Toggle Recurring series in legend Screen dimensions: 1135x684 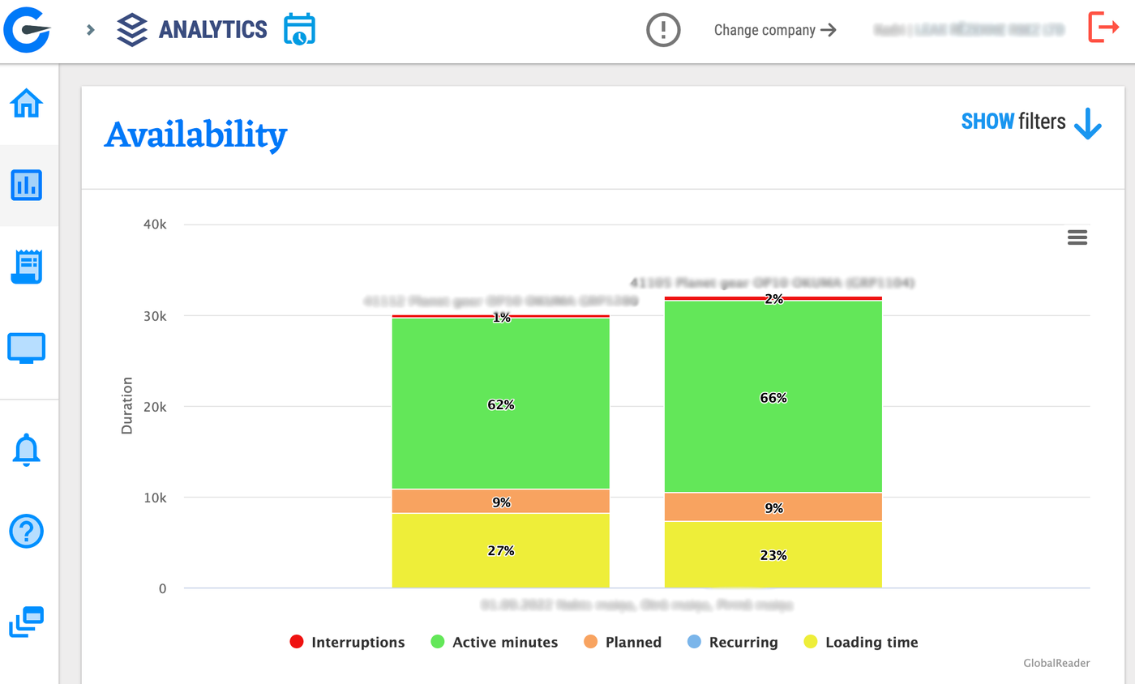732,642
